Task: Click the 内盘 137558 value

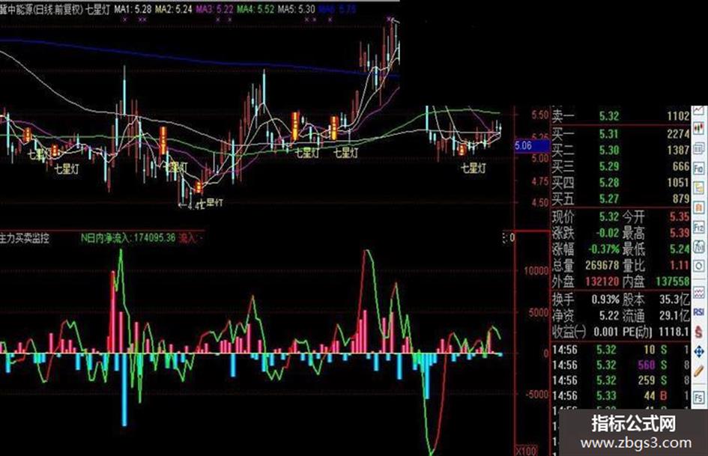Action: pyautogui.click(x=672, y=282)
